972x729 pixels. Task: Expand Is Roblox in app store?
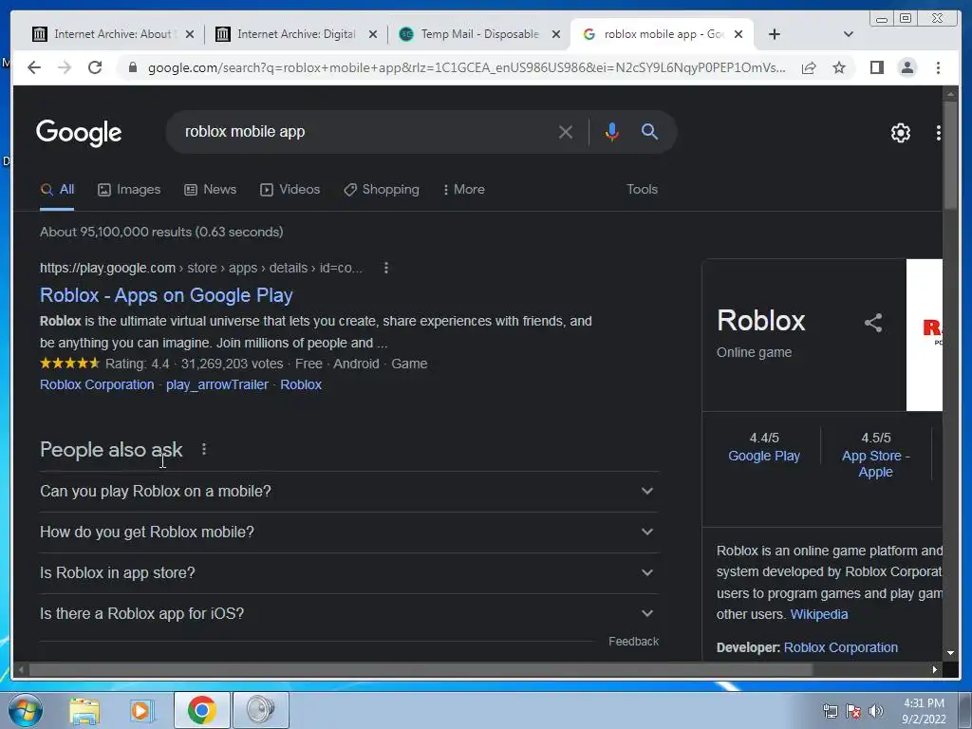click(349, 573)
